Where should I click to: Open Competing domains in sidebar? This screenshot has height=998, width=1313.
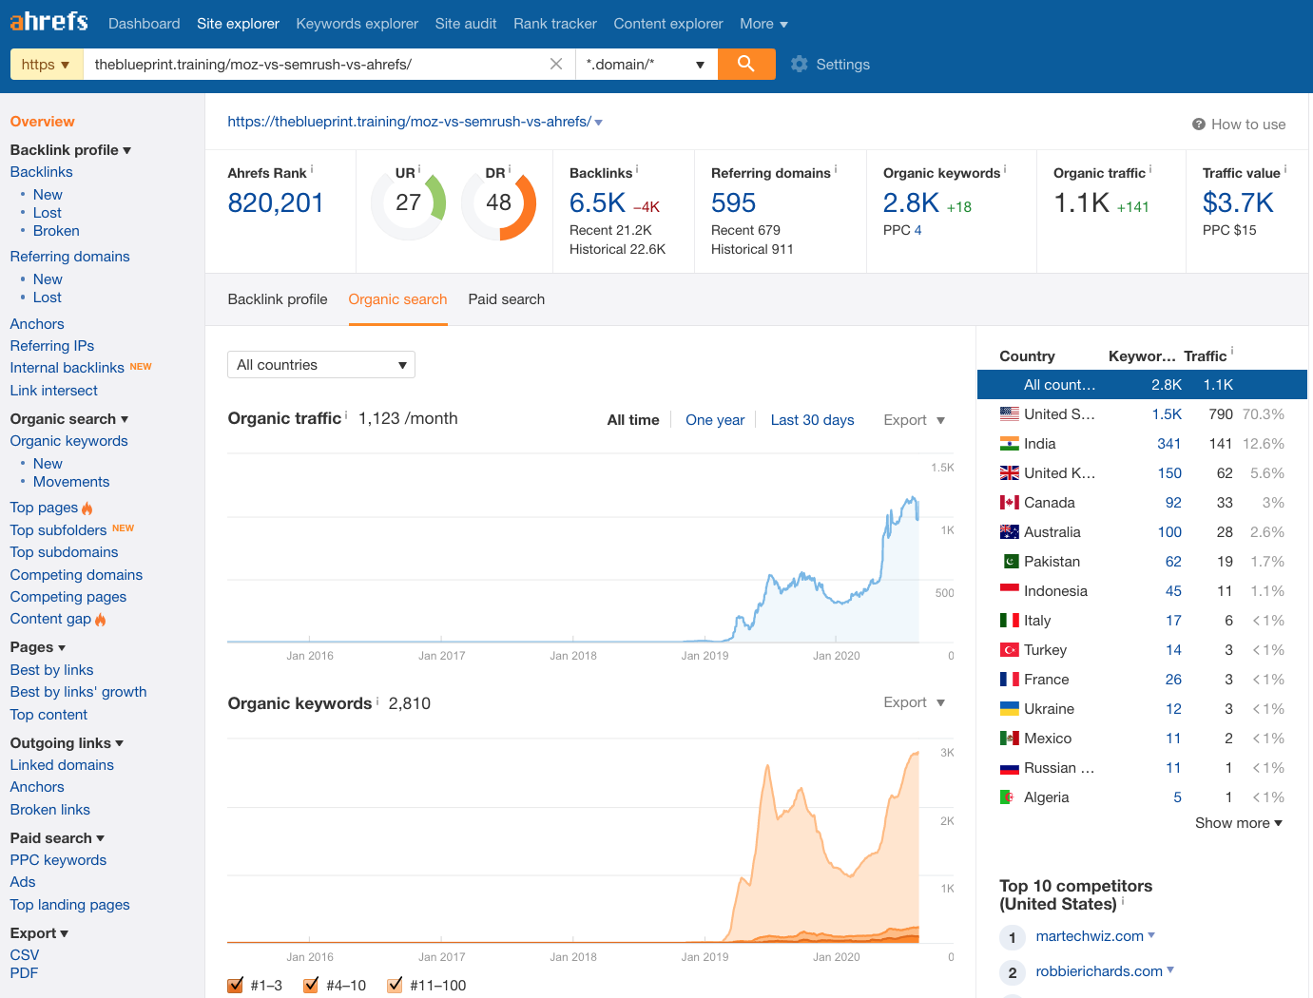pyautogui.click(x=76, y=575)
